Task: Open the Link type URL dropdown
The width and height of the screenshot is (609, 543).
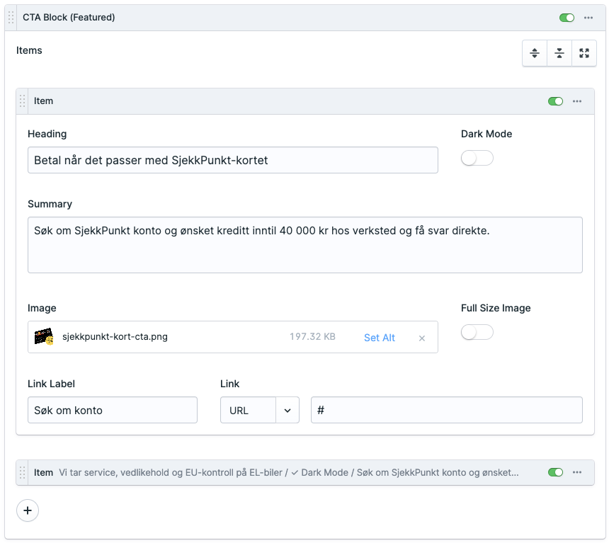Action: (259, 410)
